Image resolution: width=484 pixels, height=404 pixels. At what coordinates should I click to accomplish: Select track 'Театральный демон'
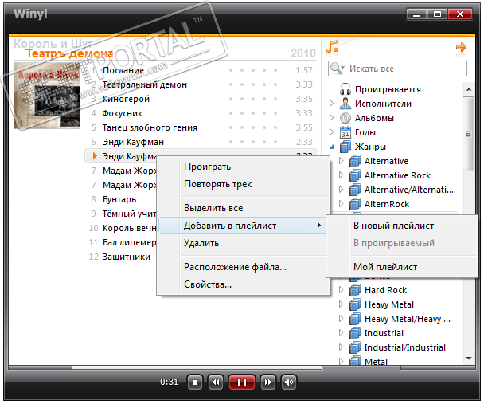point(144,84)
